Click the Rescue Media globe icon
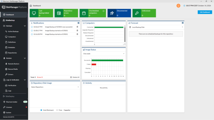Screen dimensions: 214x120 [x=6, y=69]
